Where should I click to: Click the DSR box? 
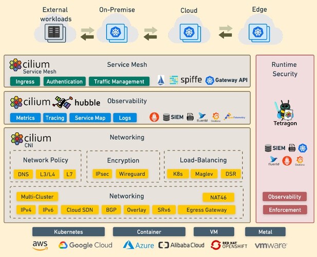pos(231,174)
